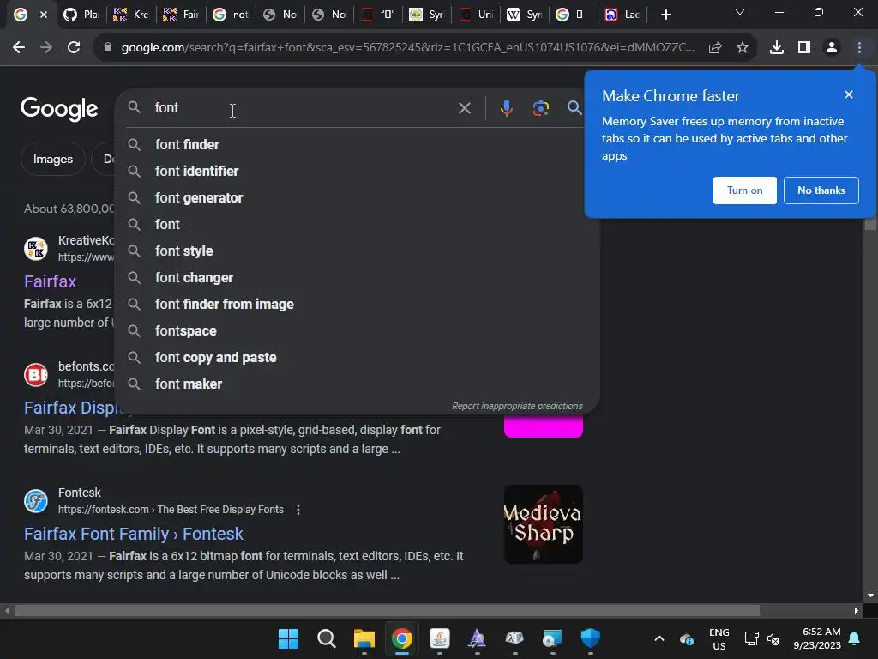
Task: Go to the Google logo homepage
Action: (x=59, y=109)
